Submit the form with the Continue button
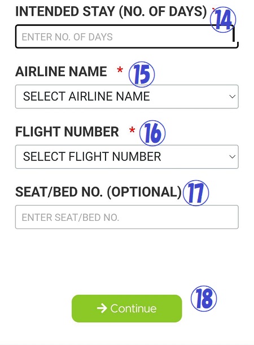The image size is (254, 345). 127,308
